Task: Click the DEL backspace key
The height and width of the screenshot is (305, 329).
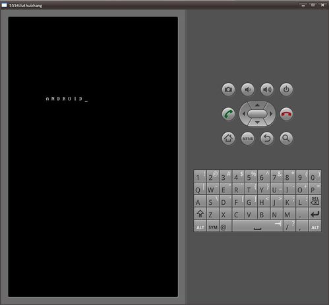Action: (x=315, y=201)
